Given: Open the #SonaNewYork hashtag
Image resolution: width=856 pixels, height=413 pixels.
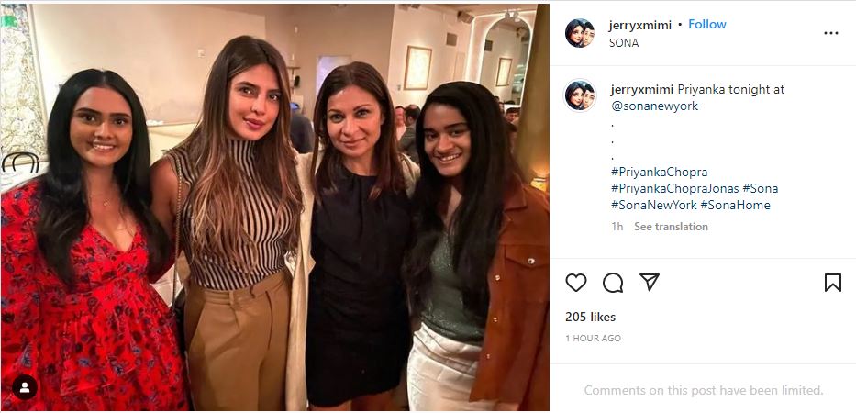Looking at the screenshot, I should pos(653,205).
